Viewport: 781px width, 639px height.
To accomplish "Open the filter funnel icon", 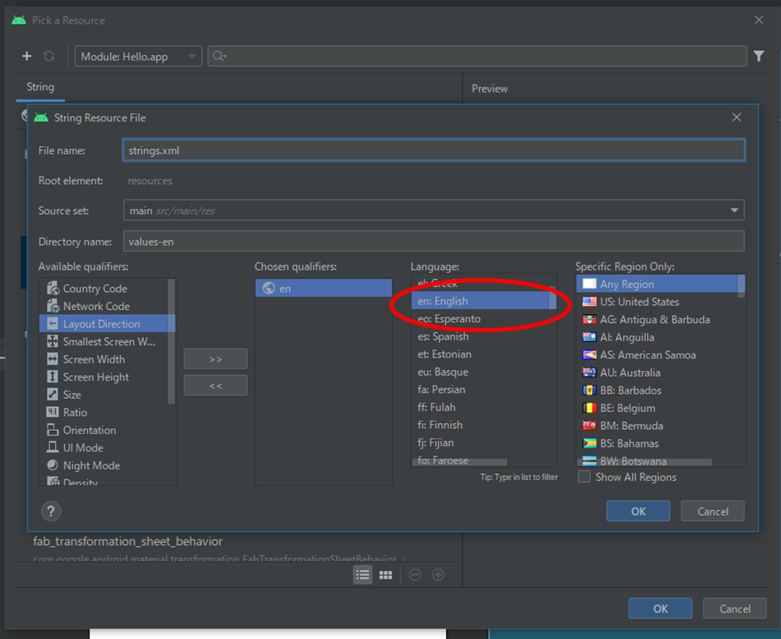I will (x=759, y=57).
